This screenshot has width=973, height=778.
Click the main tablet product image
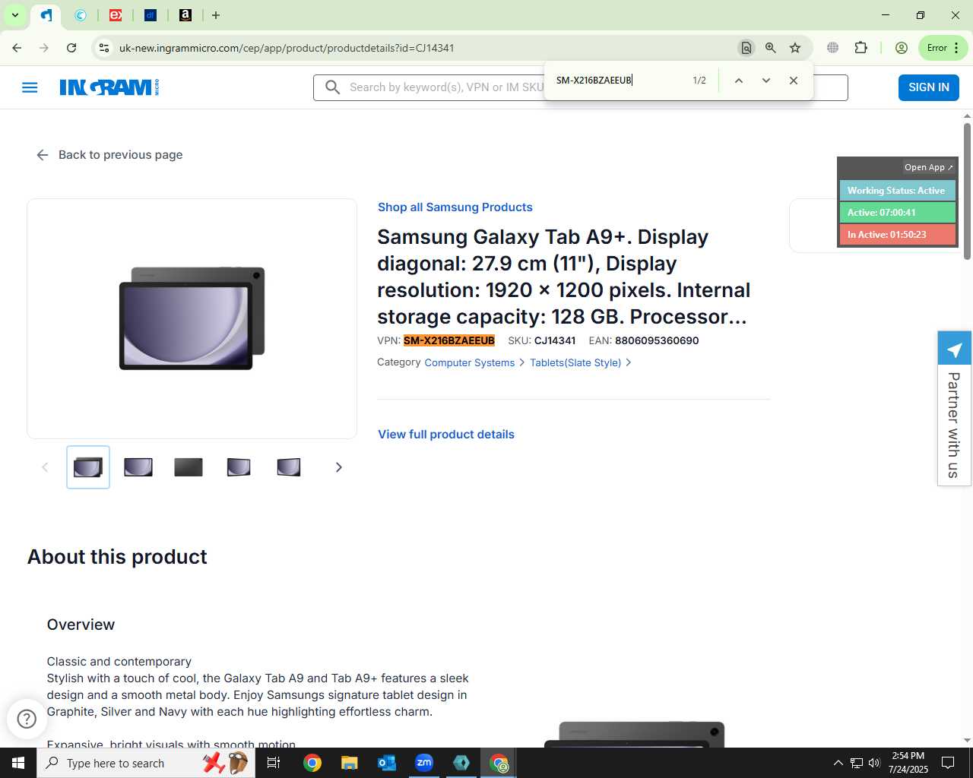[192, 318]
